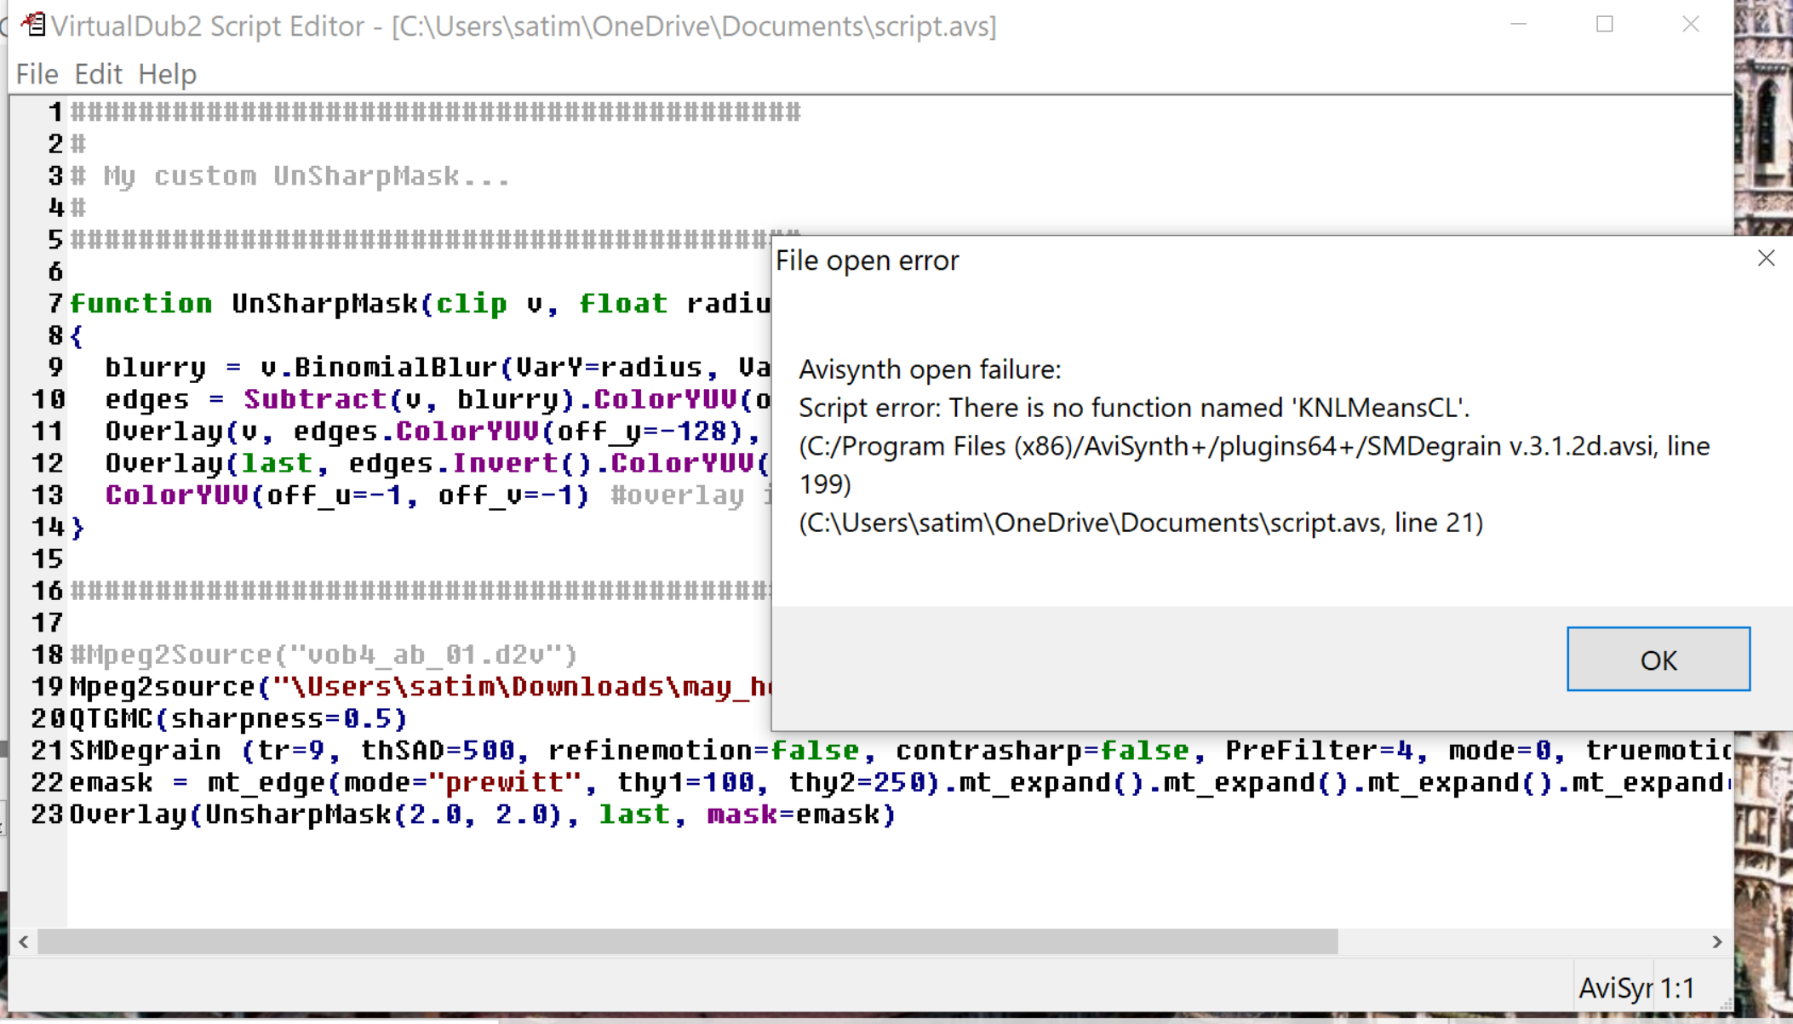This screenshot has width=1793, height=1024.
Task: Click the comment '# My custom UnSharpMask...'
Action: pyautogui.click(x=289, y=176)
